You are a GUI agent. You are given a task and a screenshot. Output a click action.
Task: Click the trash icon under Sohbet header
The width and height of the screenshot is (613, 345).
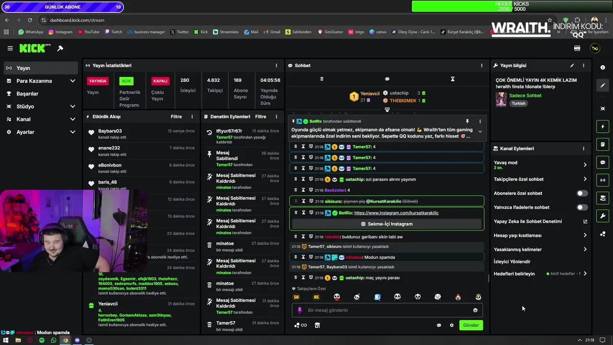(322, 79)
